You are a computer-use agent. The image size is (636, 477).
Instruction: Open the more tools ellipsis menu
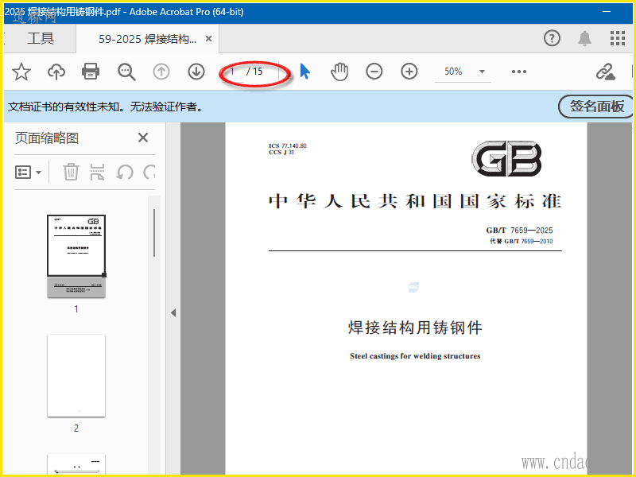pos(519,72)
